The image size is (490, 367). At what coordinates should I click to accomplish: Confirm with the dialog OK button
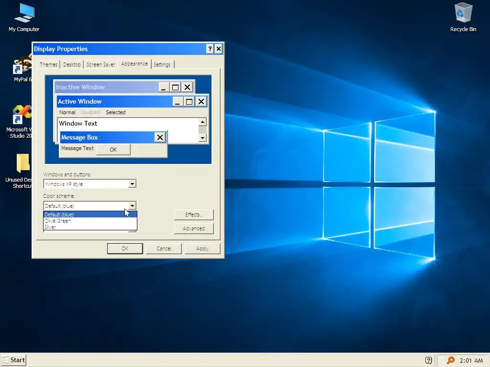(x=125, y=248)
